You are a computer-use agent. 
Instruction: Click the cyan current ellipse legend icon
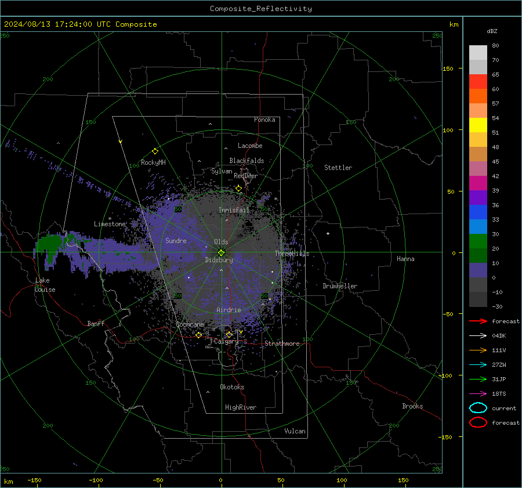(x=478, y=408)
